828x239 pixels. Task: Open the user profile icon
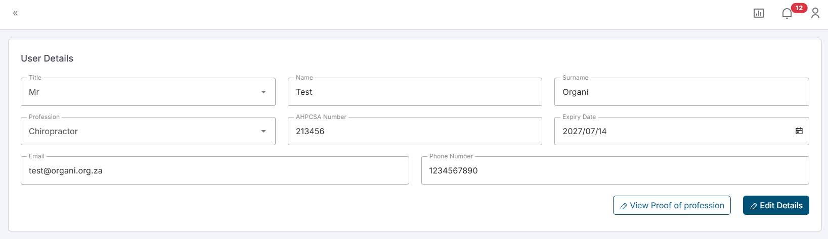point(815,13)
